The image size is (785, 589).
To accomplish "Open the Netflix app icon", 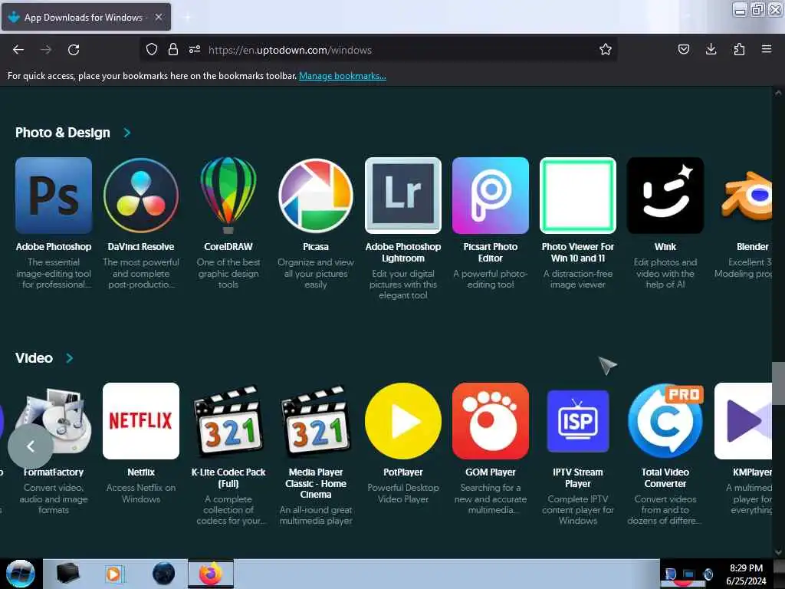I will 141,421.
